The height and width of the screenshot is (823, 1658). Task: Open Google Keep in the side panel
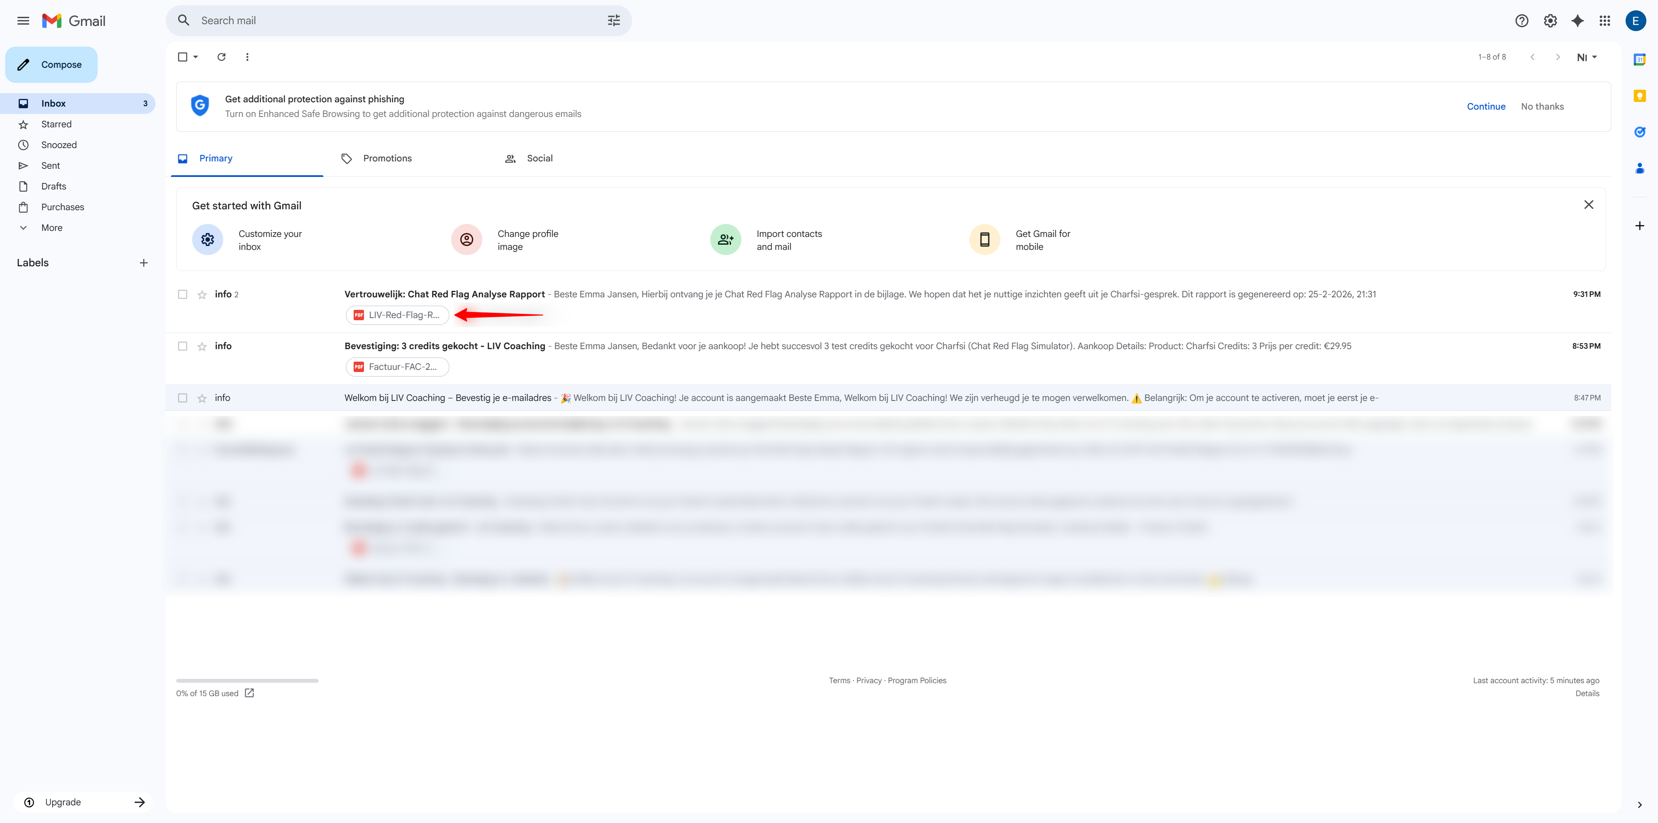(1639, 95)
